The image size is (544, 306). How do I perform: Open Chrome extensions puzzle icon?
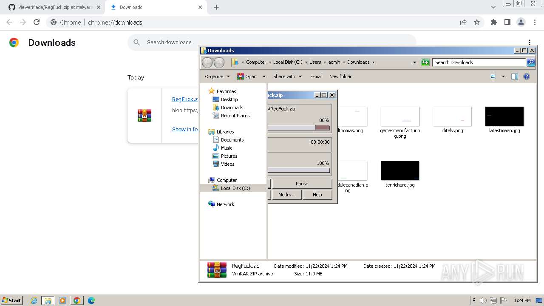coord(493,22)
